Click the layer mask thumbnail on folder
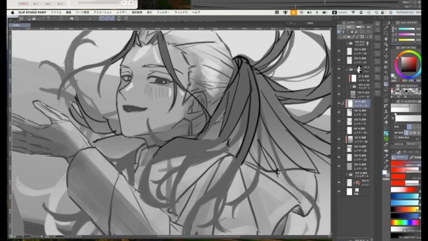Image resolution: width=428 pixels, height=241 pixels. pyautogui.click(x=359, y=69)
